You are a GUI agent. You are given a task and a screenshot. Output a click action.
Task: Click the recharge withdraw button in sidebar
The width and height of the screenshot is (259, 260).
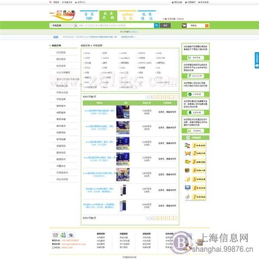(196, 131)
